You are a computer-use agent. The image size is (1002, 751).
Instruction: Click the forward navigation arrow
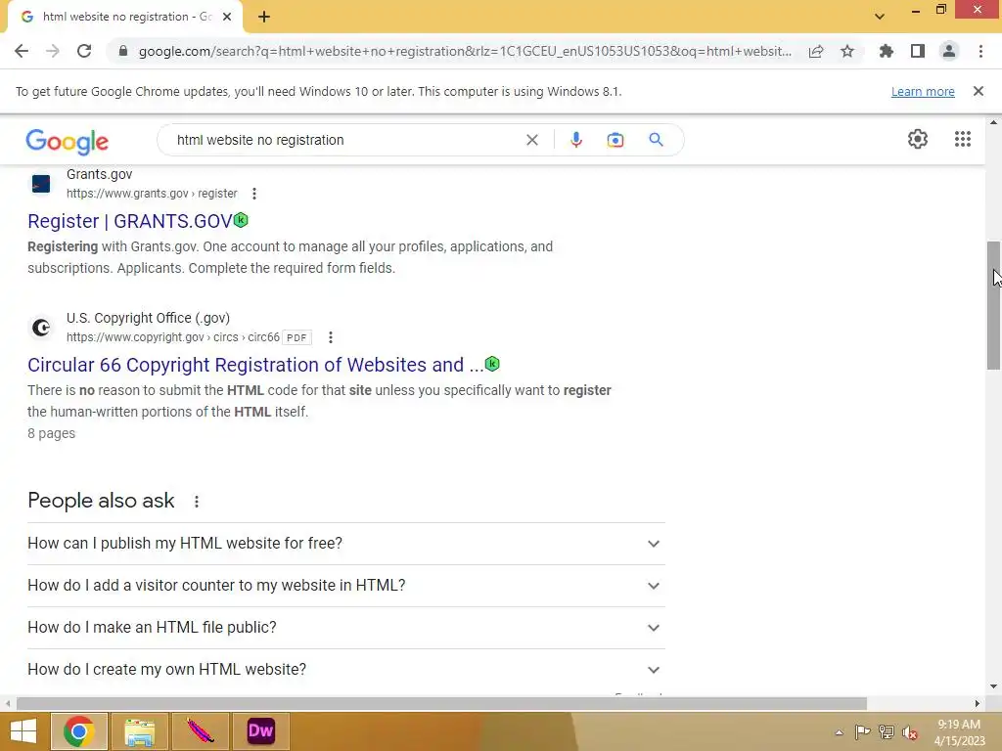53,51
